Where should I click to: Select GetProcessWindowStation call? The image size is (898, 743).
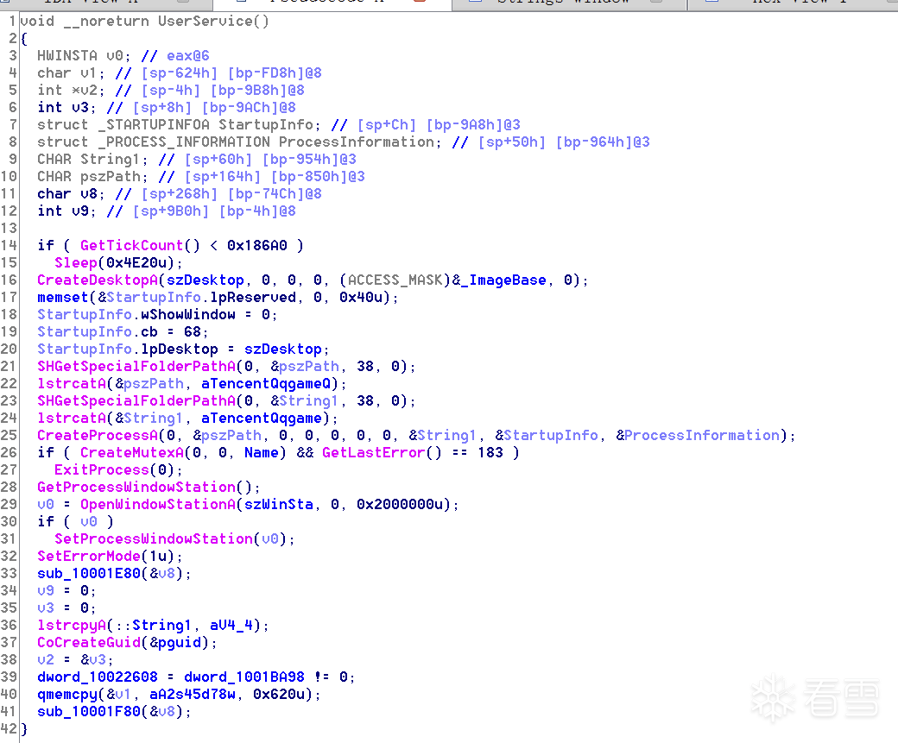pyautogui.click(x=136, y=487)
